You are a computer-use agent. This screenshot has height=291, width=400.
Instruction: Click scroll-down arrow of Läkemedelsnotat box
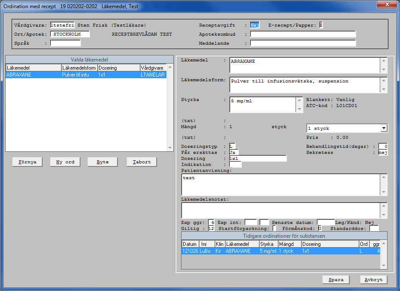point(384,215)
